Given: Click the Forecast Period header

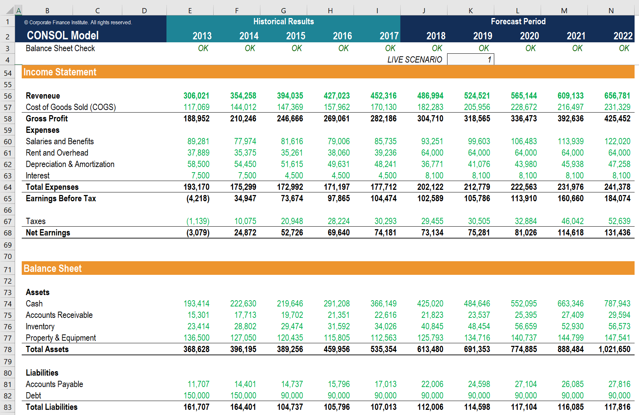Looking at the screenshot, I should pos(518,21).
